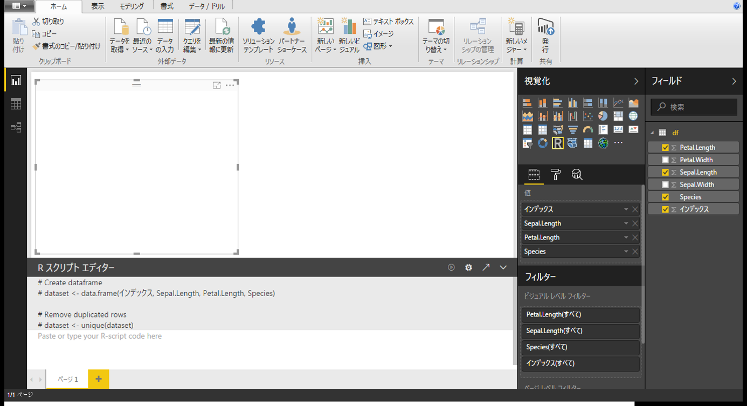This screenshot has height=406, width=747.
Task: Click the ArcGIS Maps visual icon
Action: point(603,143)
